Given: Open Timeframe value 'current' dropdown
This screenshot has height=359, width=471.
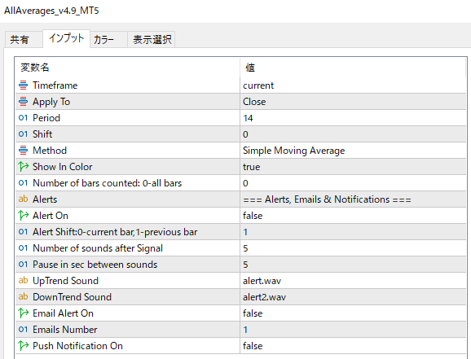Looking at the screenshot, I should 353,85.
